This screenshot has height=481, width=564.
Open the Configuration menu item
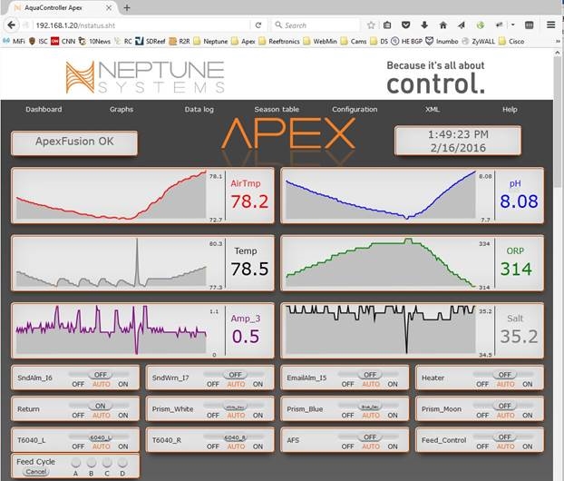[x=355, y=109]
